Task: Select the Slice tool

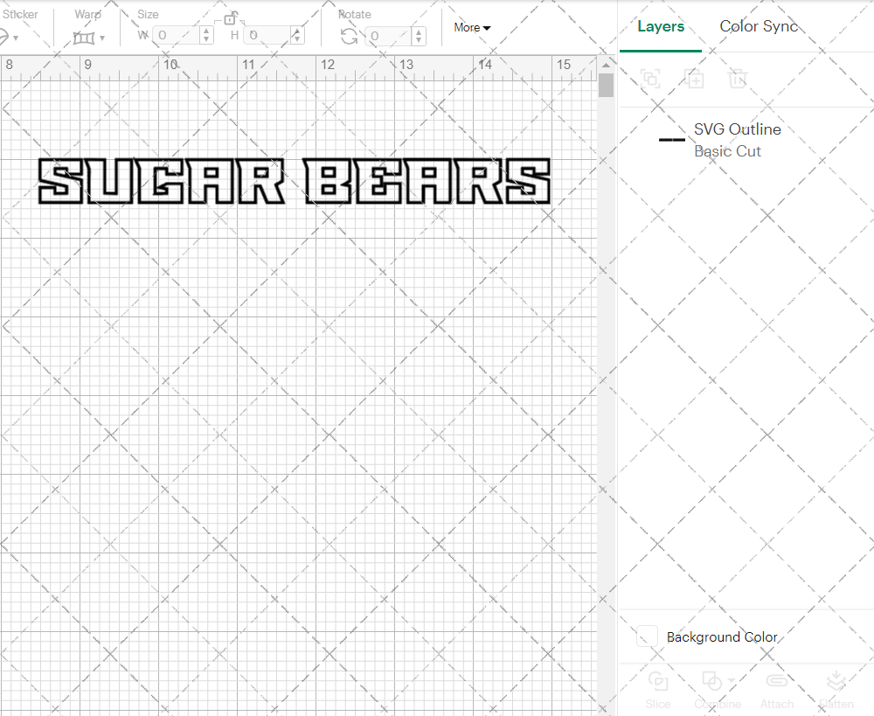Action: tap(657, 688)
